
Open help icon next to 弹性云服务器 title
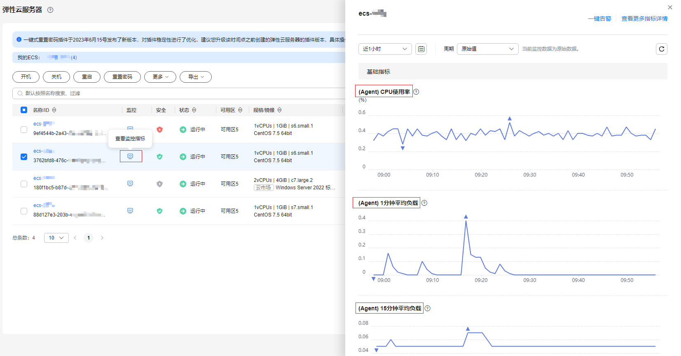pos(50,10)
